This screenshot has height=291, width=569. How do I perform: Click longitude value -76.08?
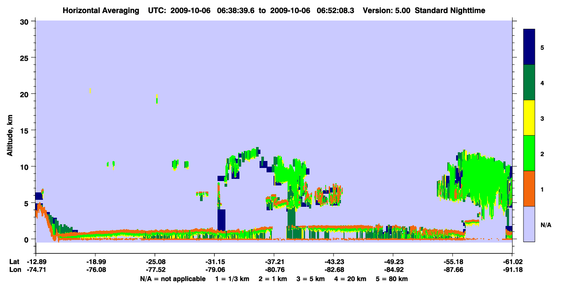coord(95,270)
